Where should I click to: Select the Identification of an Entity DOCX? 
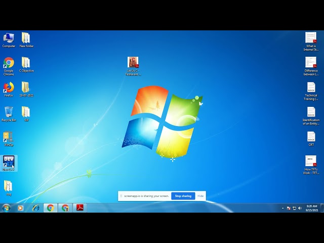point(311,116)
